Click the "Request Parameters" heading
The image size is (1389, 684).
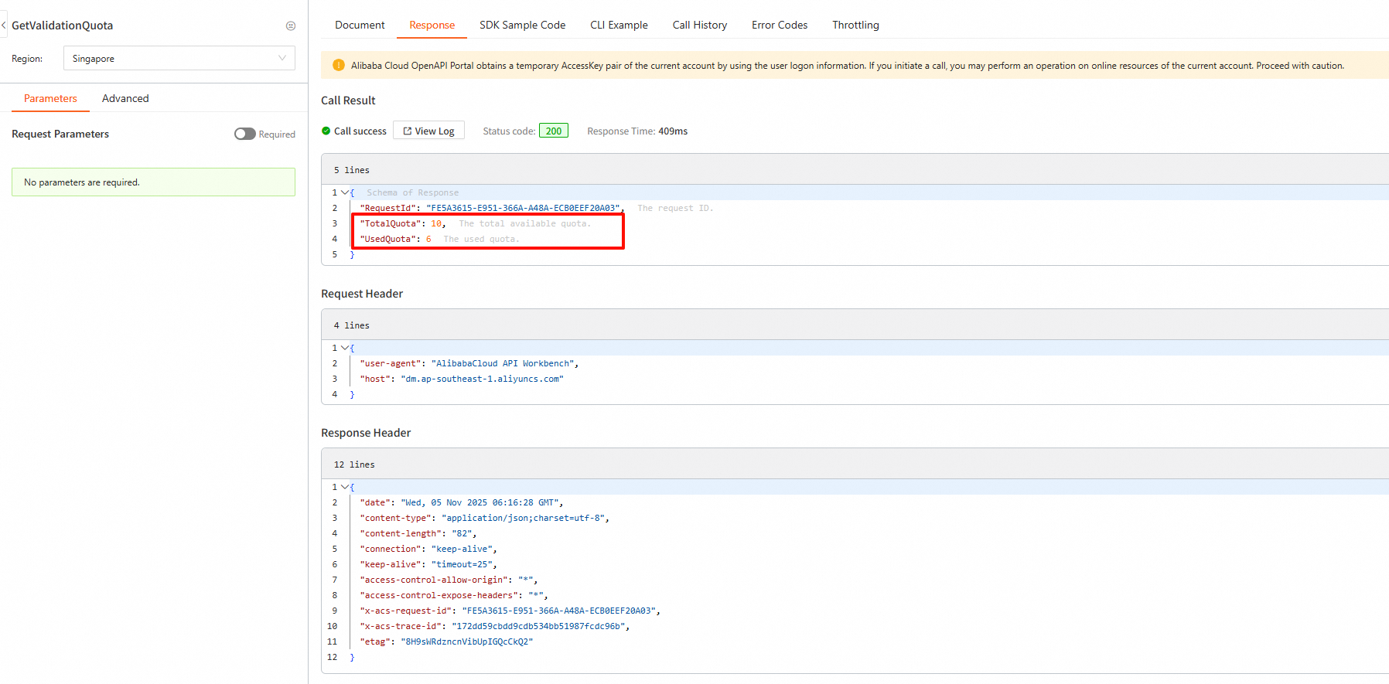pyautogui.click(x=60, y=134)
